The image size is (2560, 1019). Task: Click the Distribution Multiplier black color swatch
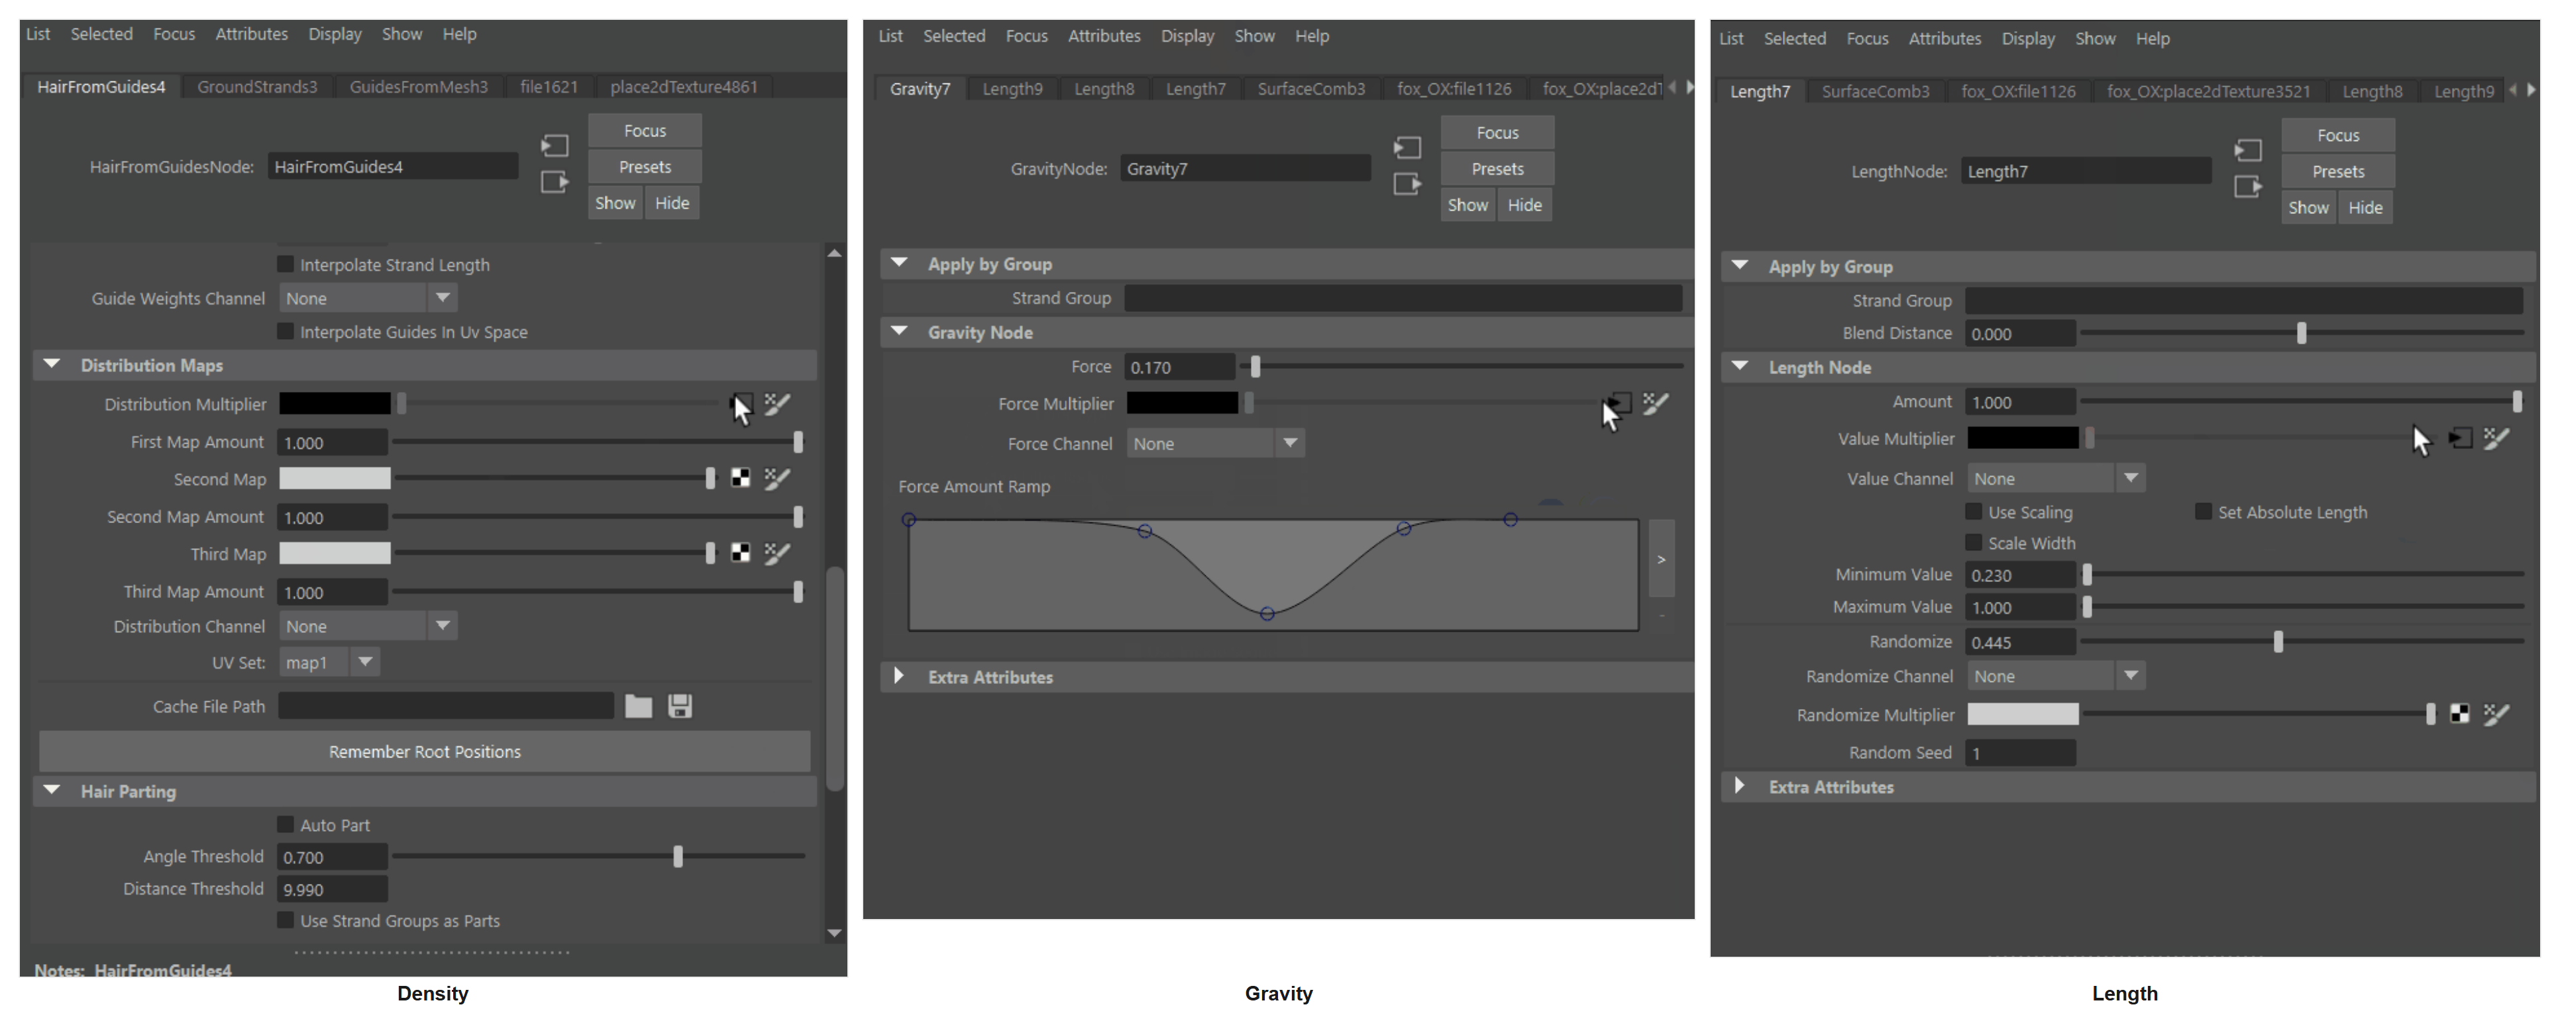tap(335, 403)
